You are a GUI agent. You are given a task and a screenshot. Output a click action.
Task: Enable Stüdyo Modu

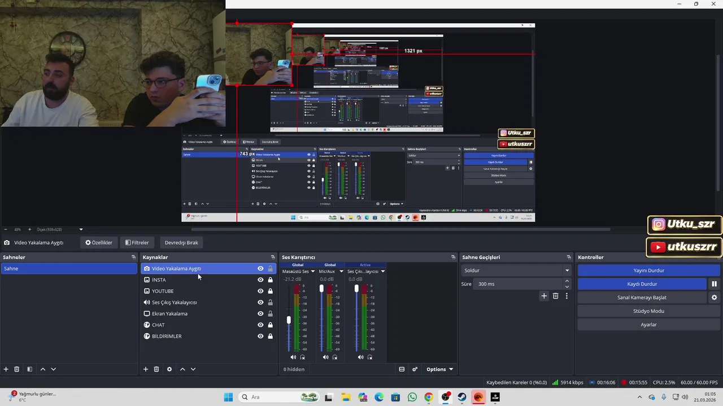click(x=648, y=311)
